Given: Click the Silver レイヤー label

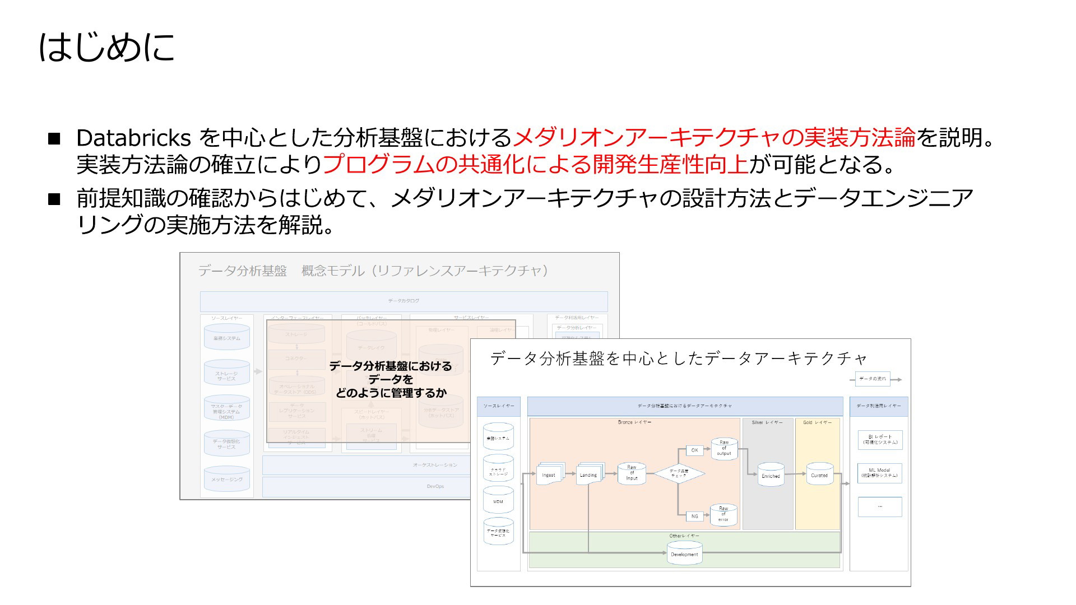Looking at the screenshot, I should (768, 422).
